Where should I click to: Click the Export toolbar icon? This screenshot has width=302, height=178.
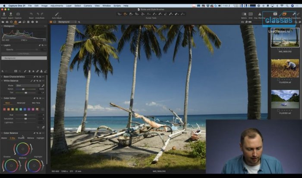(11, 14)
